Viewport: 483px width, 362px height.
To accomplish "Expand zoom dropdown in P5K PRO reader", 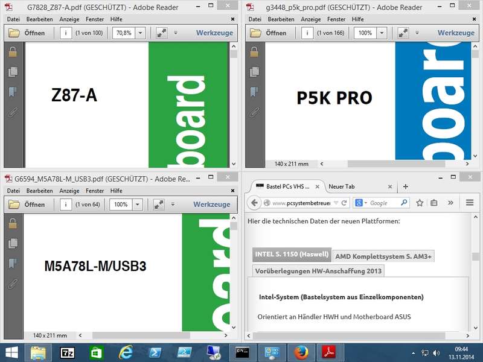I will coord(382,33).
